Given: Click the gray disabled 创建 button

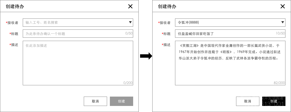Looking at the screenshot, I should click(x=122, y=101).
